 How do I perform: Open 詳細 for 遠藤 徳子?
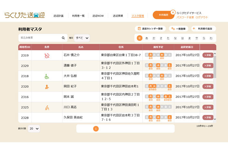(208, 66)
